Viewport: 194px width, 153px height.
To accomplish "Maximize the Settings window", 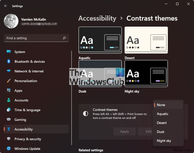I will [177, 4].
